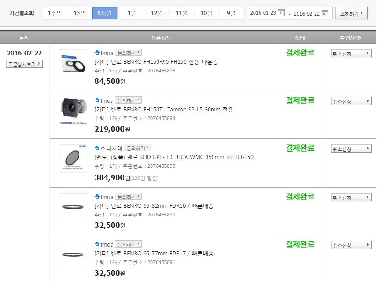The height and width of the screenshot is (282, 378).
Task: Open 취소신청 dropdown for FH150R95 다운링
Action: [351, 54]
